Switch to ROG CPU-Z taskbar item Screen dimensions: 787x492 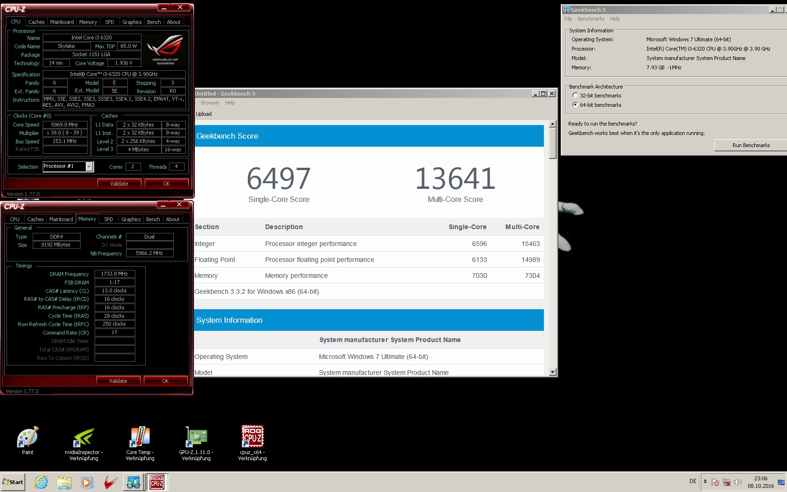click(157, 482)
